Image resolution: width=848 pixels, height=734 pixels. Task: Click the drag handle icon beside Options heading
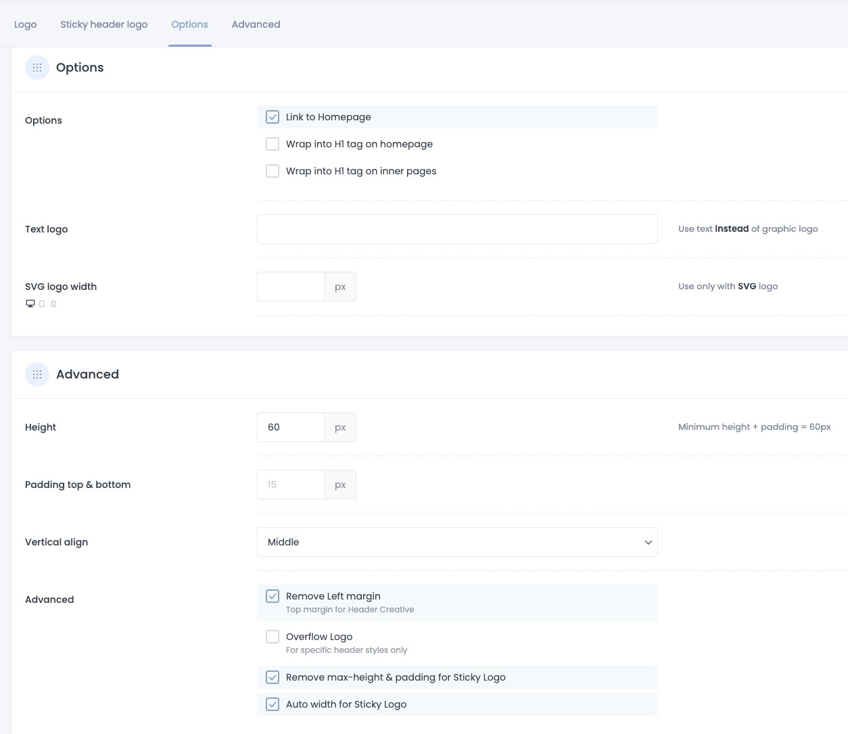pos(37,68)
